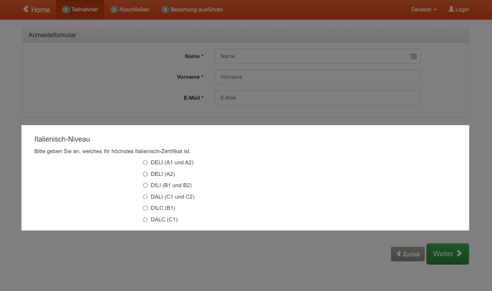Choose the DELI (A2) radio button
Image resolution: width=492 pixels, height=291 pixels.
[x=145, y=174]
